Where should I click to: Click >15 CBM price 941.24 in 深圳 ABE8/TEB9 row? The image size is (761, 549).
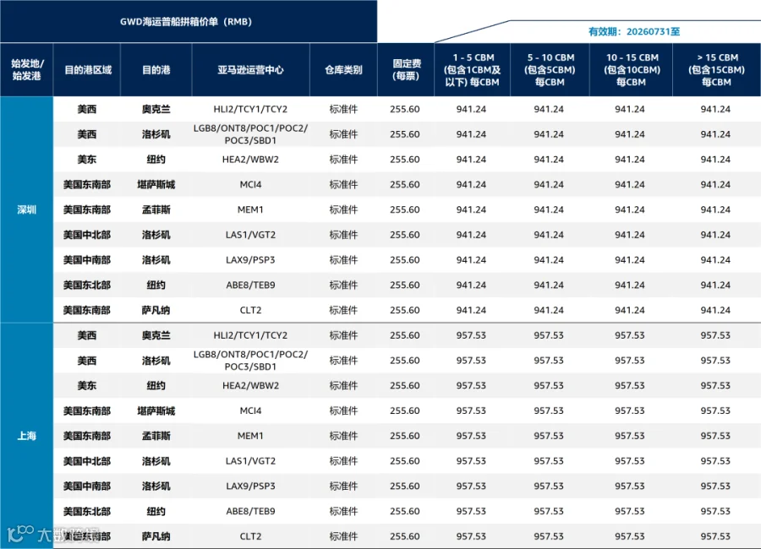(715, 285)
